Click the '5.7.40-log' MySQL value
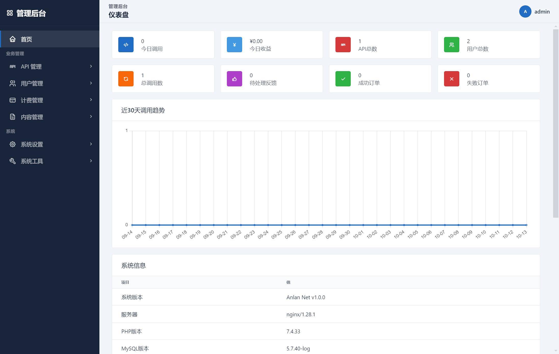559x354 pixels. [298, 349]
